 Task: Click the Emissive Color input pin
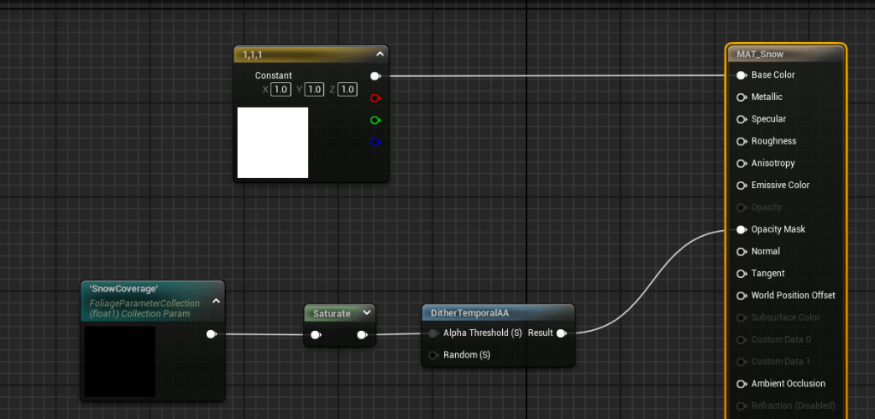[742, 186]
